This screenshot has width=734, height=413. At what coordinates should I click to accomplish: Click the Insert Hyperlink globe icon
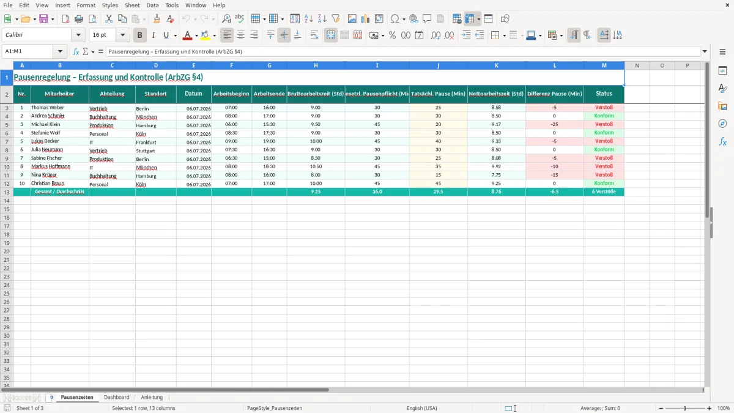[x=414, y=19]
